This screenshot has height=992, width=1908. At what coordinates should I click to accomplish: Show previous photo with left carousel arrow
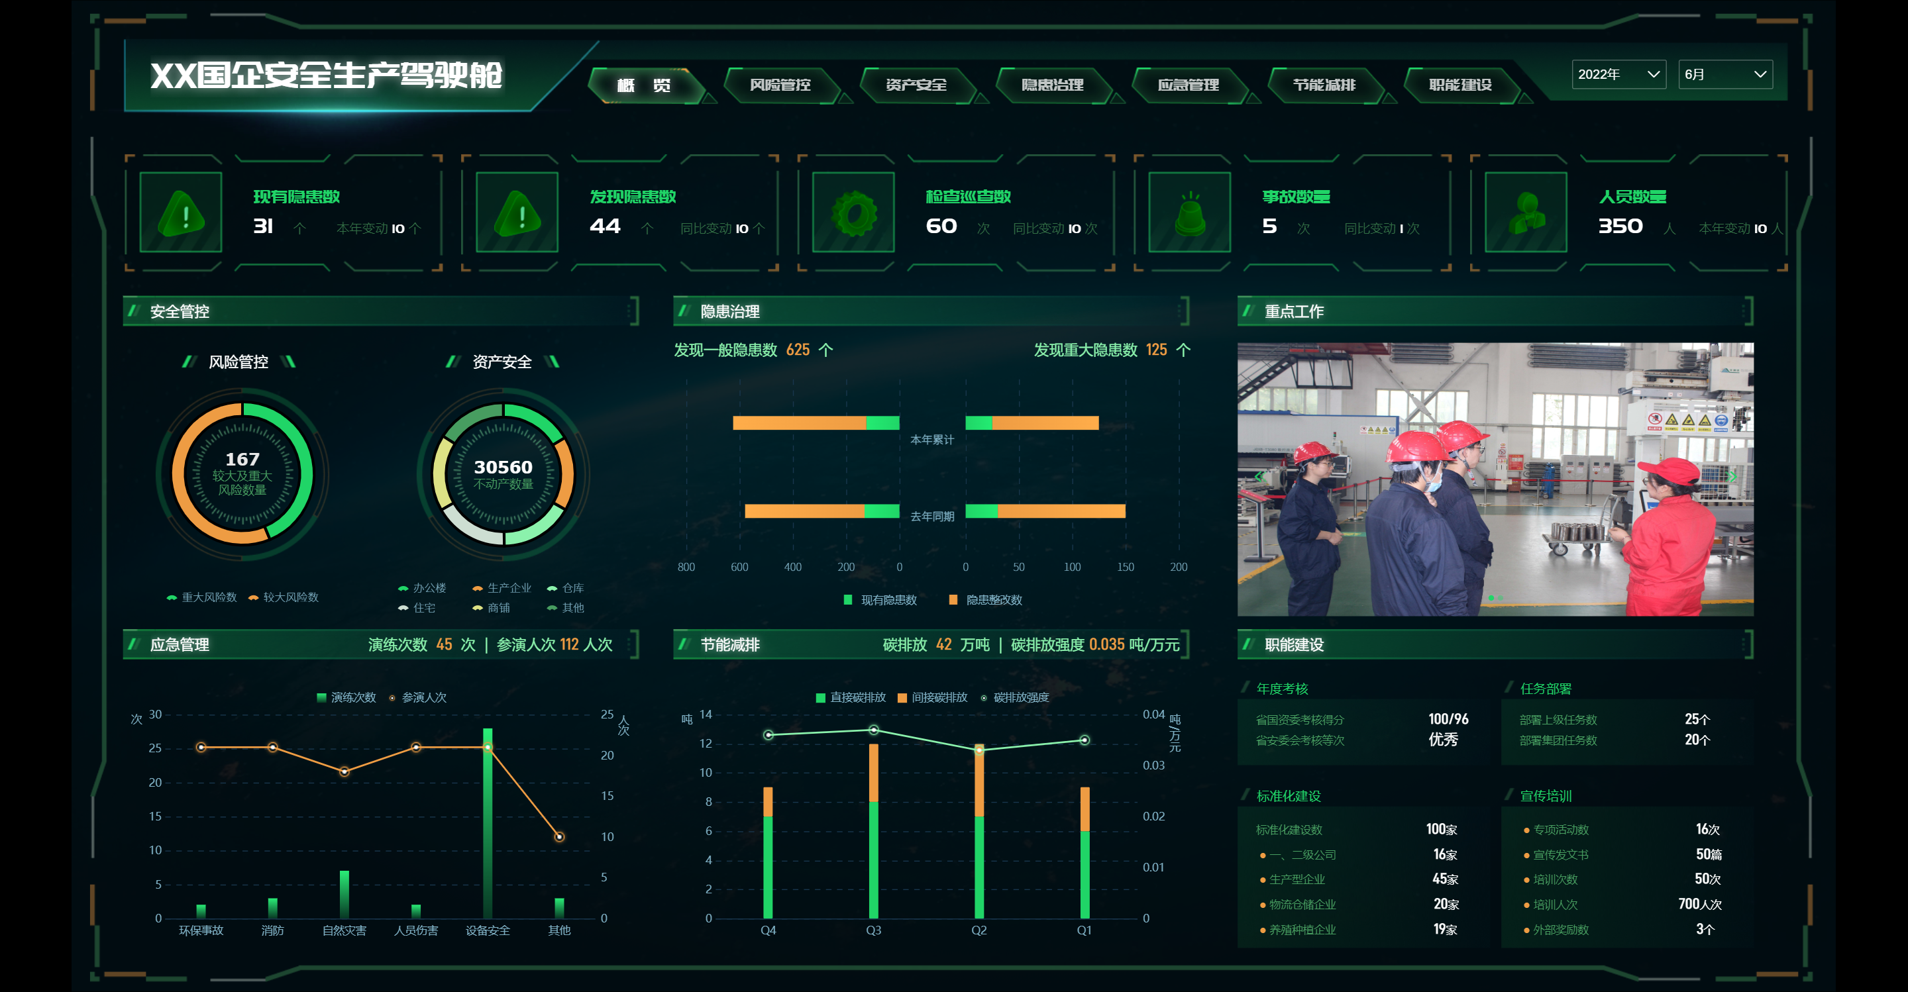click(1259, 477)
